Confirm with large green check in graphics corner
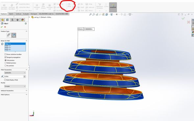This screenshot has width=194, height=121. point(183,18)
